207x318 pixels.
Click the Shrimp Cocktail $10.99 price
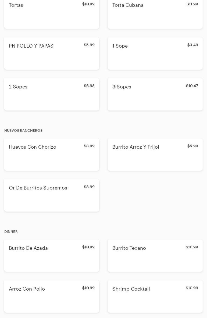[192, 288]
